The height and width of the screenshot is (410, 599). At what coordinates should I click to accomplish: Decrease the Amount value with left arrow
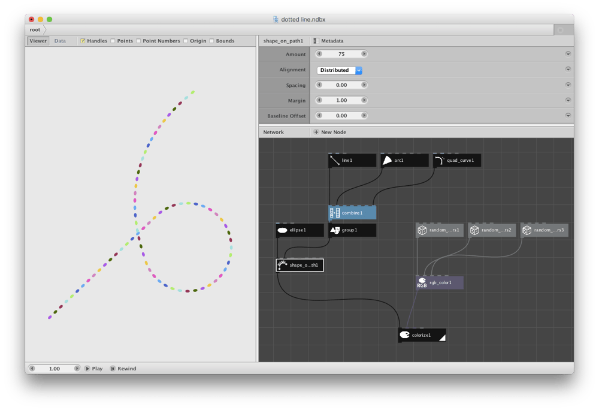coord(319,54)
